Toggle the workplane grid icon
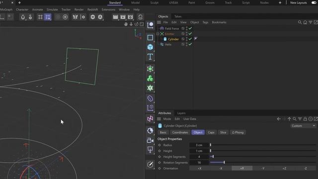The image size is (318, 179). tap(40, 17)
